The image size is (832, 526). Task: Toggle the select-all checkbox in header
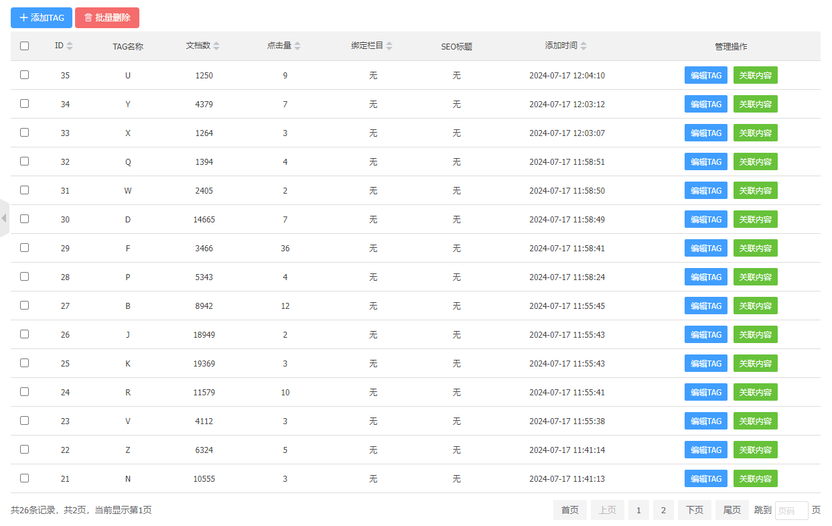click(x=25, y=46)
